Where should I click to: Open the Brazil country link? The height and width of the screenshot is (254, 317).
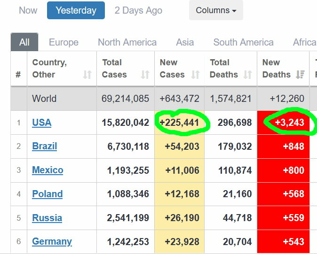point(45,146)
